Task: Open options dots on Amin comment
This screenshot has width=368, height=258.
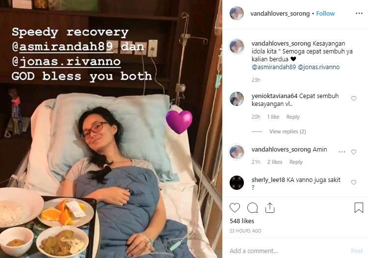Action: (342, 152)
